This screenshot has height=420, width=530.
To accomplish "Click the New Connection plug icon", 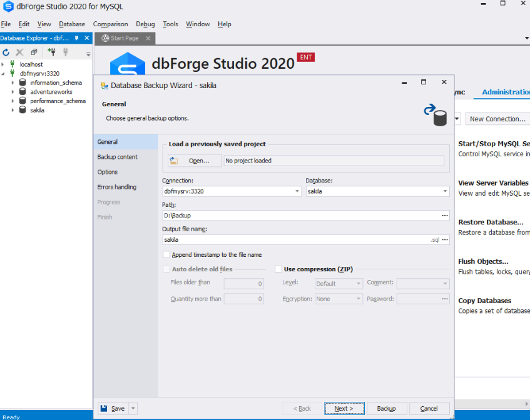I will click(51, 52).
